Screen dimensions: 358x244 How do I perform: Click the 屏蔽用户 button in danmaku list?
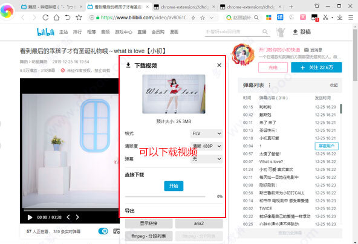pos(327,146)
